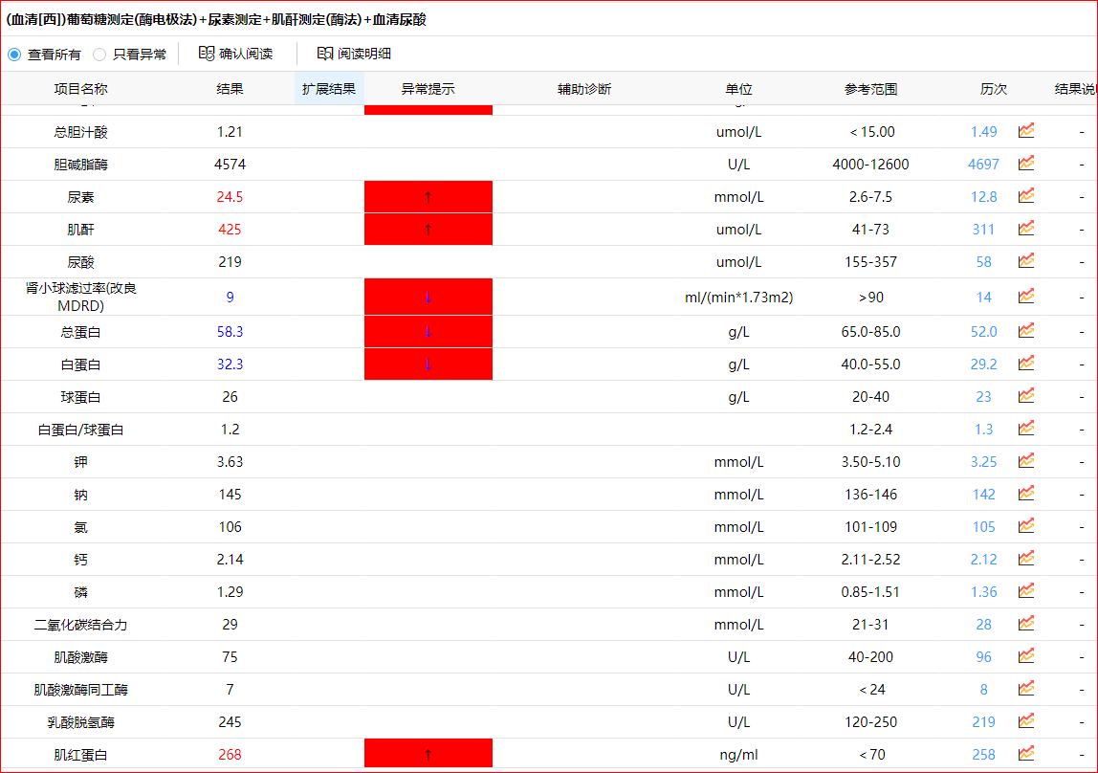Click the reference range 4000-12600

pyautogui.click(x=870, y=164)
